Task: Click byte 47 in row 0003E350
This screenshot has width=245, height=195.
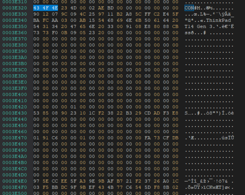Action: tap(73, 27)
